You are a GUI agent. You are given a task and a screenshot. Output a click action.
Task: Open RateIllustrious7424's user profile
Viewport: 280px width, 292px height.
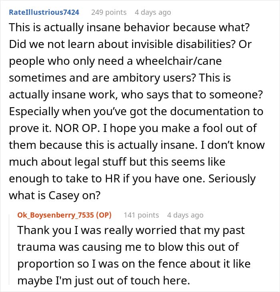tap(44, 12)
